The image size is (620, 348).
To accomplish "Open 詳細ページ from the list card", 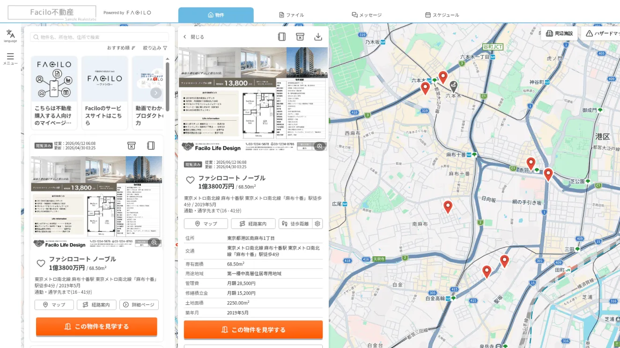I will tap(139, 305).
